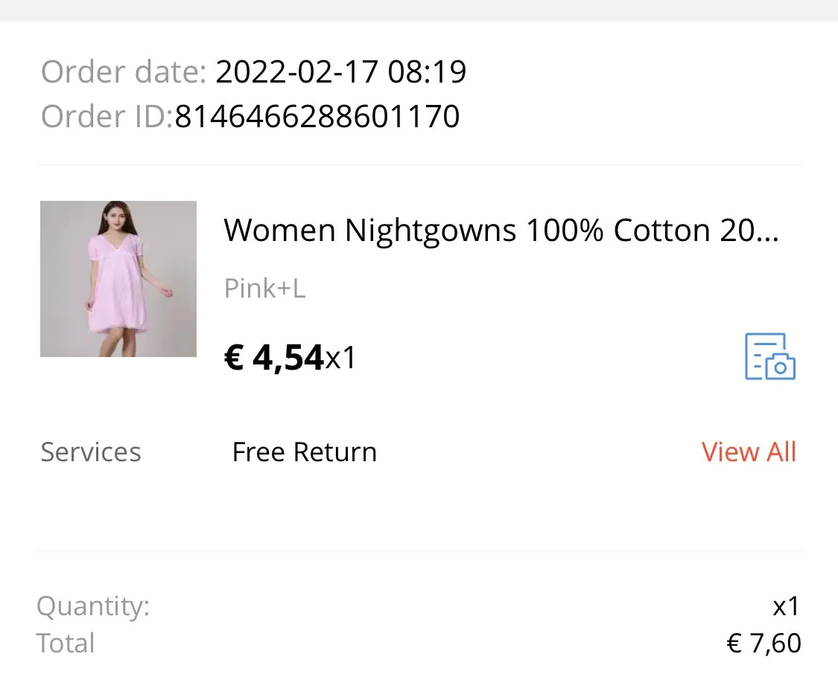Screen dimensions: 838x674
Task: Click the divider line below Order ID
Action: click(x=419, y=164)
